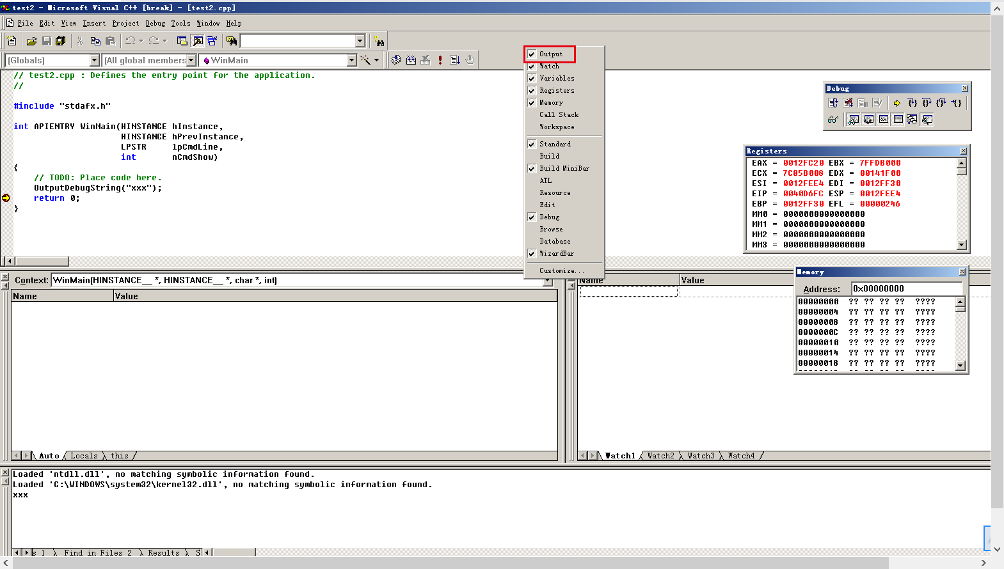The height and width of the screenshot is (569, 1004).
Task: Uncheck Watch in the toolbars menu
Action: pos(550,66)
